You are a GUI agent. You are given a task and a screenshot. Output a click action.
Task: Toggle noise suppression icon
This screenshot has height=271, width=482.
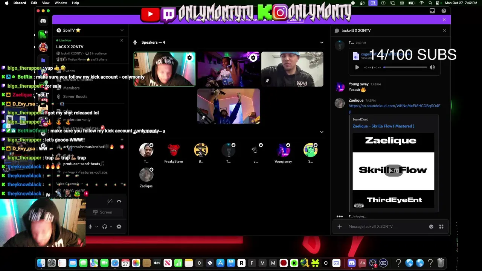pyautogui.click(x=110, y=201)
